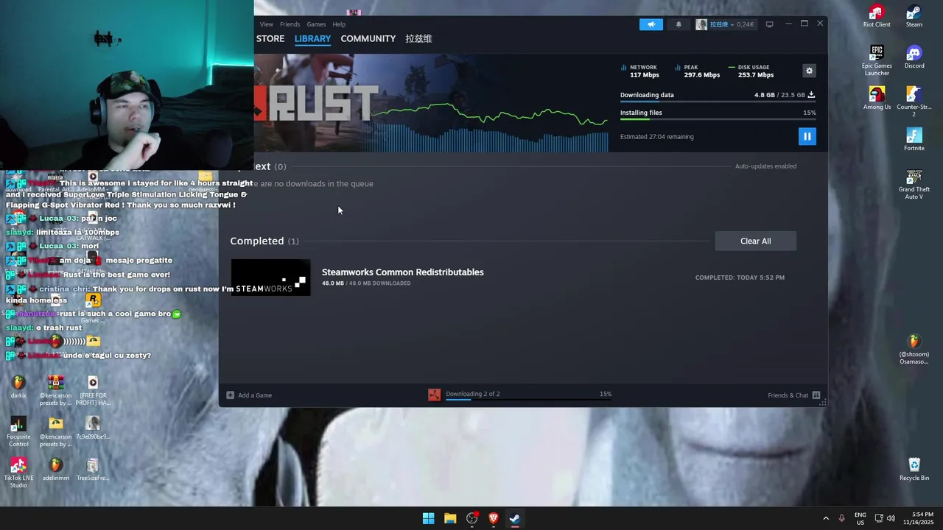Open Discord desktop icon
This screenshot has height=530, width=943.
914,57
